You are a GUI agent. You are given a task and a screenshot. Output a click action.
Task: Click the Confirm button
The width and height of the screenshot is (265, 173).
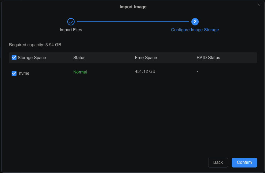point(244,163)
